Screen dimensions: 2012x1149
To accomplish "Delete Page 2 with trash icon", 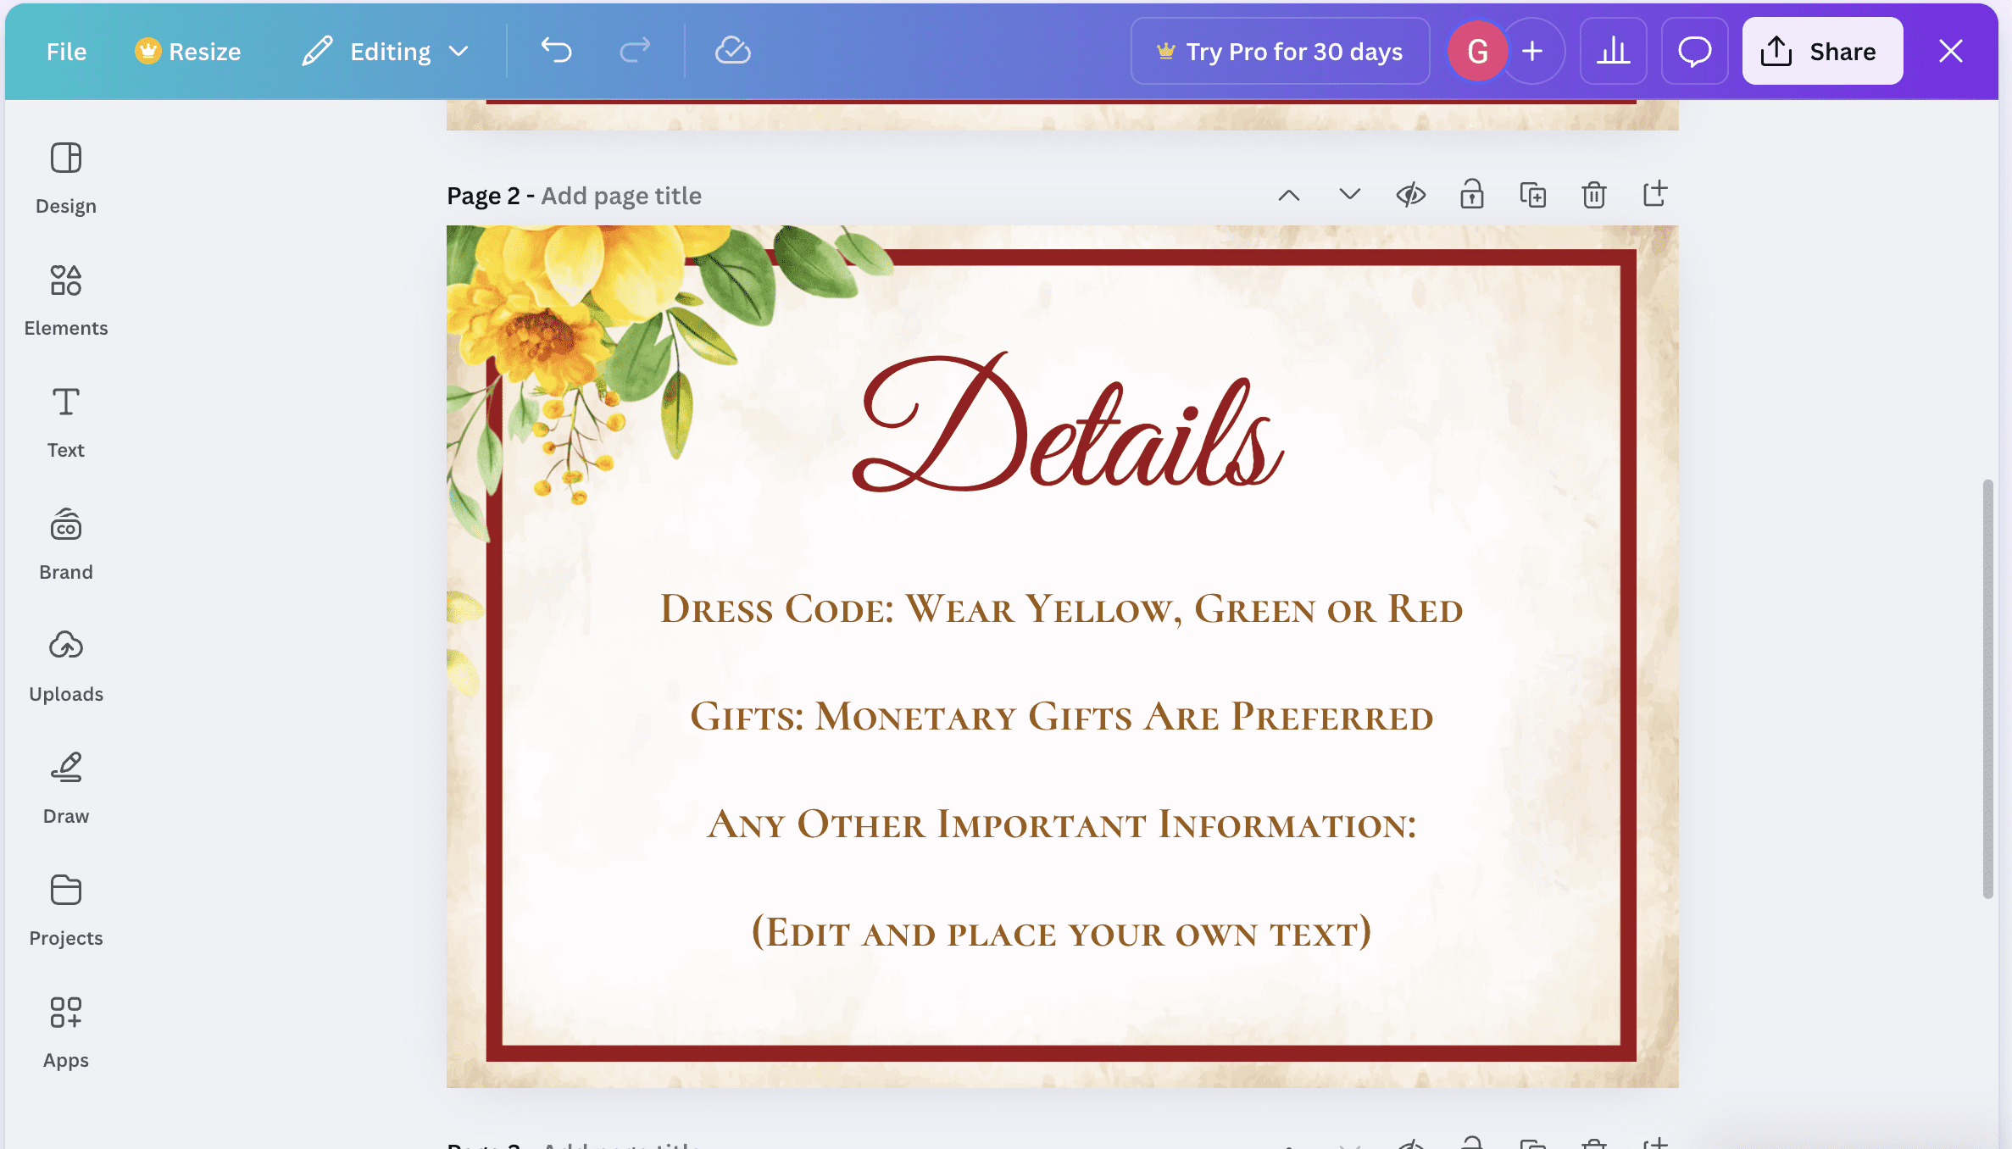I will point(1593,195).
